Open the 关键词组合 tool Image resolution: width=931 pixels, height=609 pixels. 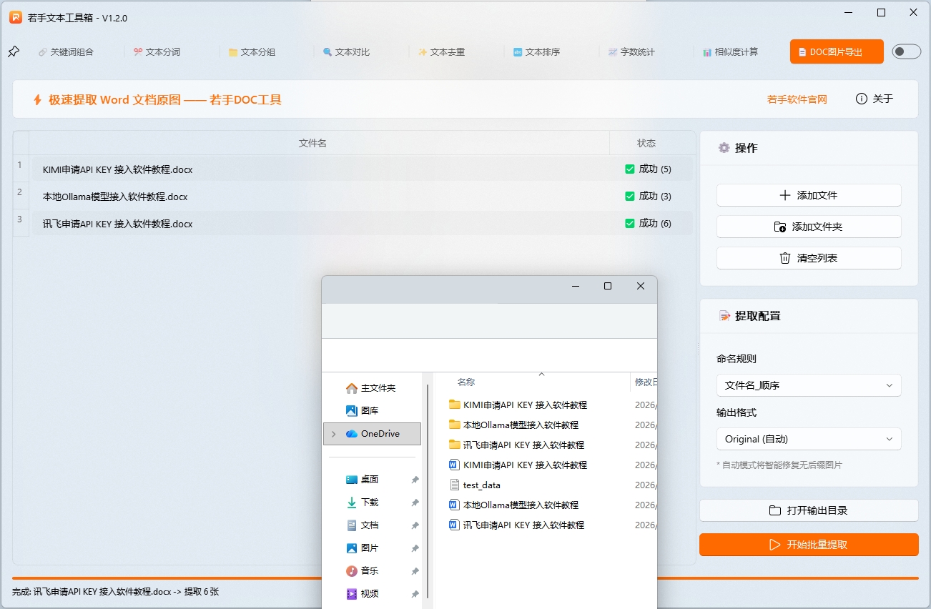click(x=66, y=51)
